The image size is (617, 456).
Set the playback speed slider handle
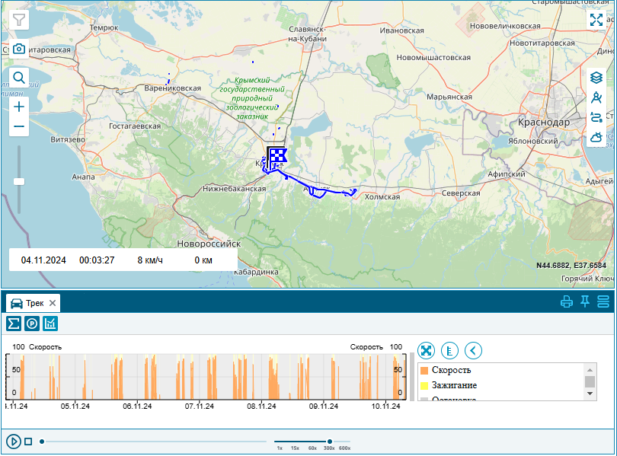pos(330,442)
